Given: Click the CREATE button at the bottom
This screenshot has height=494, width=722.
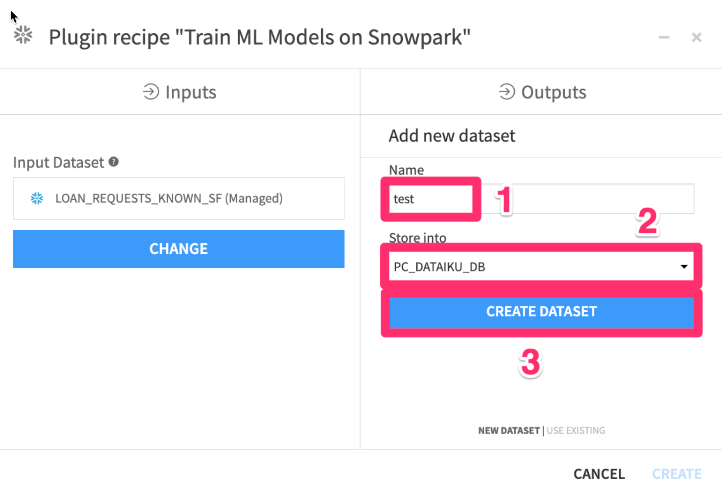Looking at the screenshot, I should tap(677, 474).
